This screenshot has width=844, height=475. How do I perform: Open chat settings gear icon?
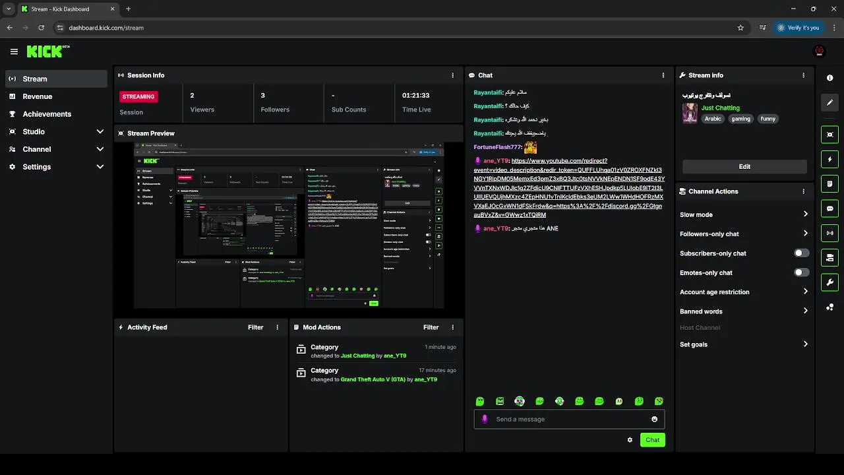(x=630, y=440)
